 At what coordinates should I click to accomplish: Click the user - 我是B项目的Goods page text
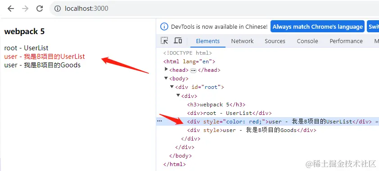(42, 65)
